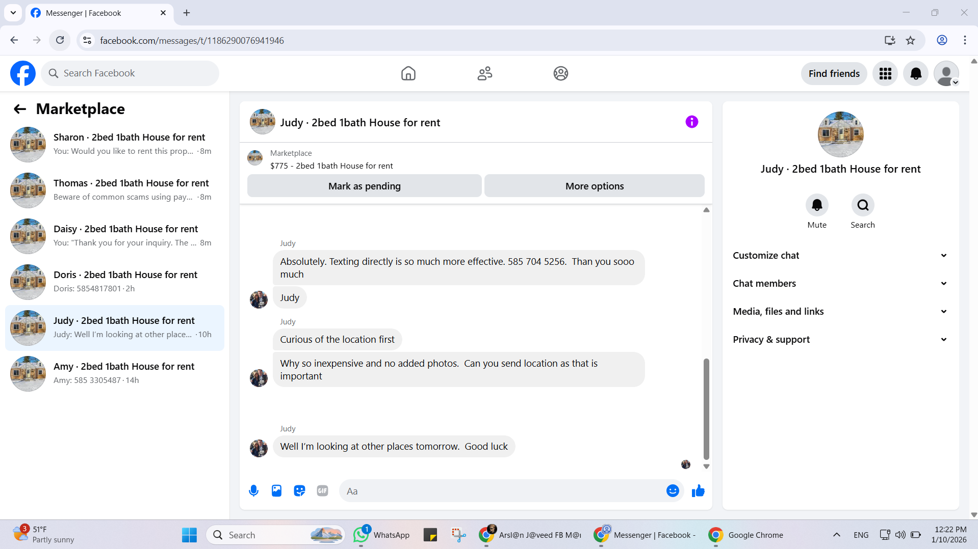Open Daisy's 2bed 1bath conversation
The width and height of the screenshot is (978, 549).
(115, 236)
